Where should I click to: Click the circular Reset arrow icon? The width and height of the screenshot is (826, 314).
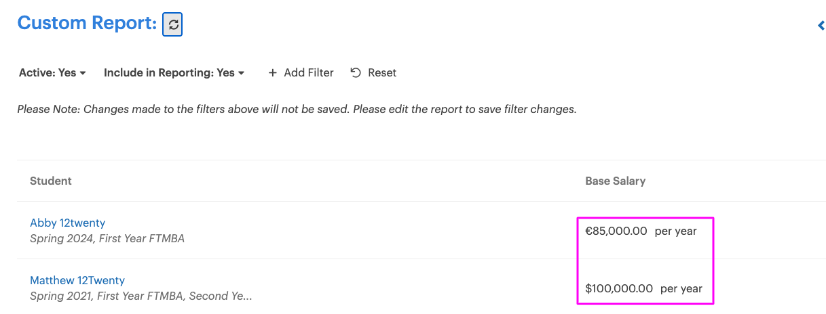pos(356,72)
